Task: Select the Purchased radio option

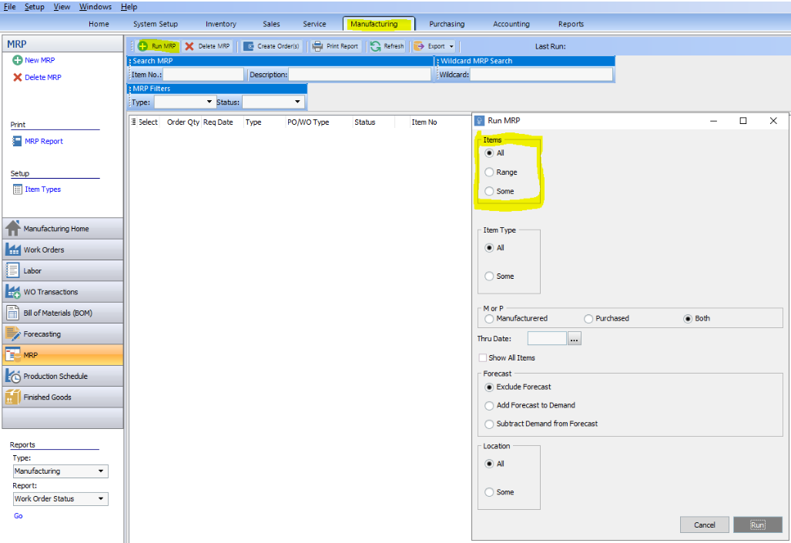Action: pos(588,319)
